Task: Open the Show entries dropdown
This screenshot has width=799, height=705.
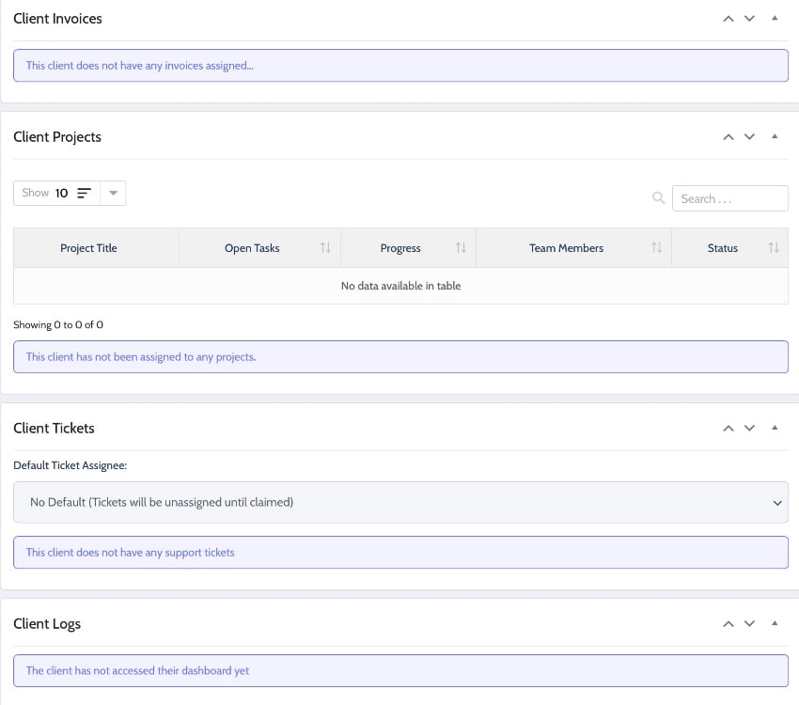Action: (113, 192)
